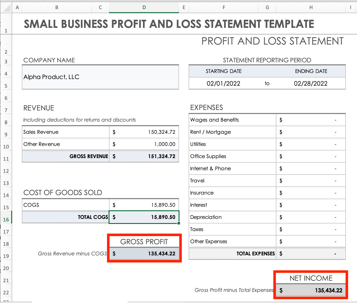Click ending date 02/28/2022
Viewport: 357px width, 303px height.
coord(311,83)
